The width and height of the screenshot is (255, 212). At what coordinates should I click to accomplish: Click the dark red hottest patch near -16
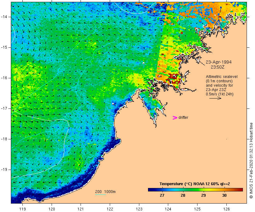[x=174, y=76]
